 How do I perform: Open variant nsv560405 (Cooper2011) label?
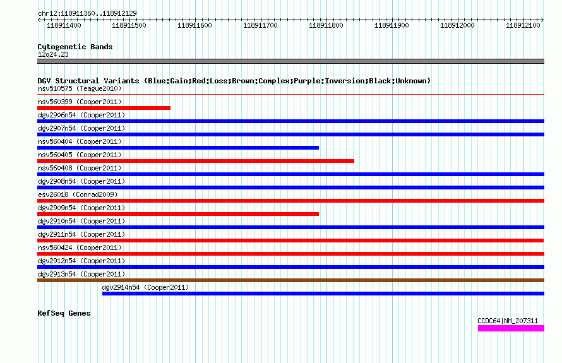point(80,155)
